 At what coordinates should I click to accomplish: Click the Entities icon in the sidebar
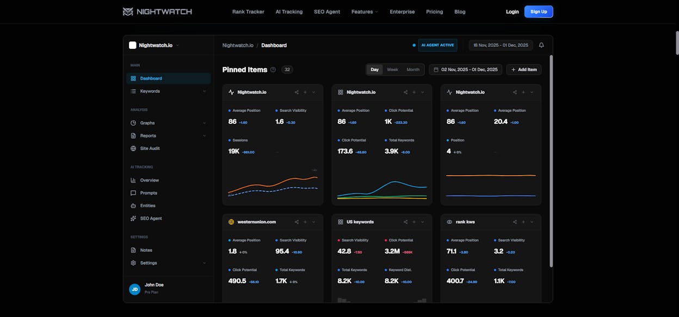click(133, 206)
